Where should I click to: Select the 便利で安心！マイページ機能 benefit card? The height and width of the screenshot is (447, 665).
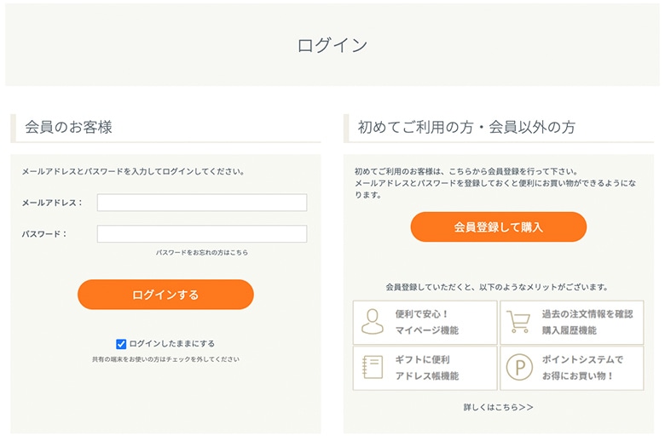coord(425,323)
